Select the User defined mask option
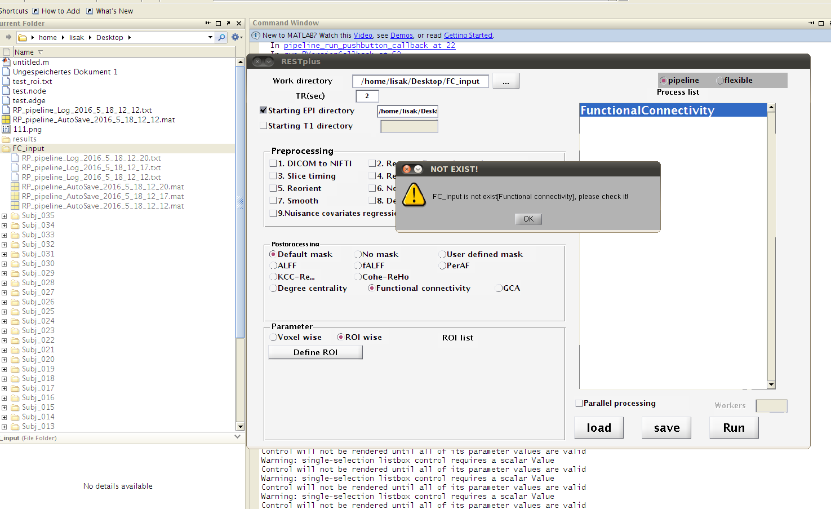The image size is (831, 509). coord(443,254)
